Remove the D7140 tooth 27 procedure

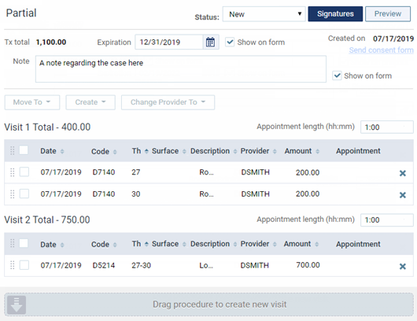(x=402, y=173)
